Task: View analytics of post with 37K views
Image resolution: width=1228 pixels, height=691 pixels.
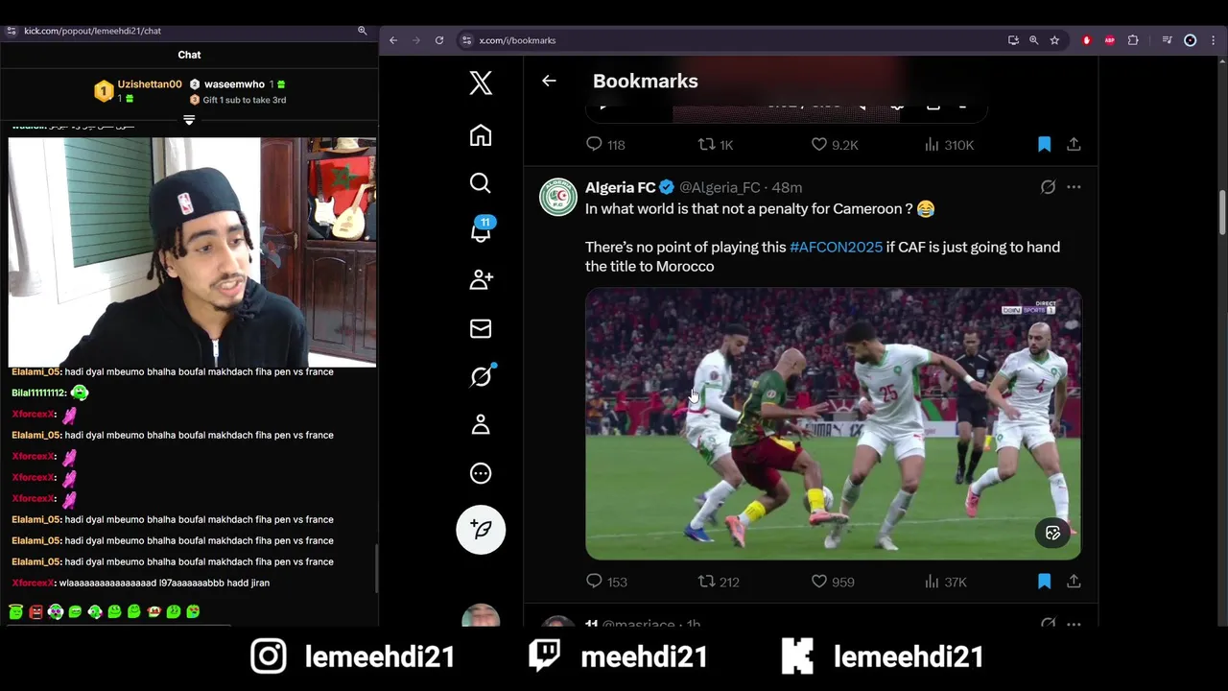Action: [x=945, y=582]
